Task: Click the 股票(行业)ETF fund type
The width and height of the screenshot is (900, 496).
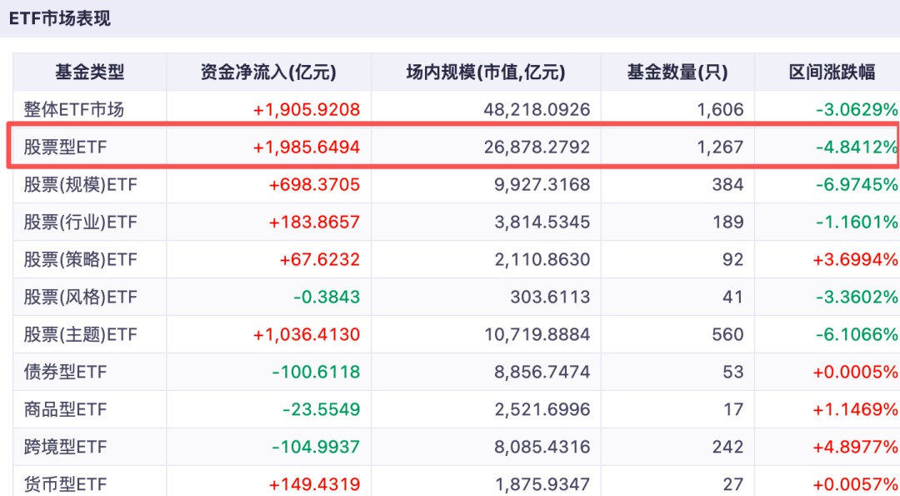Action: point(80,222)
